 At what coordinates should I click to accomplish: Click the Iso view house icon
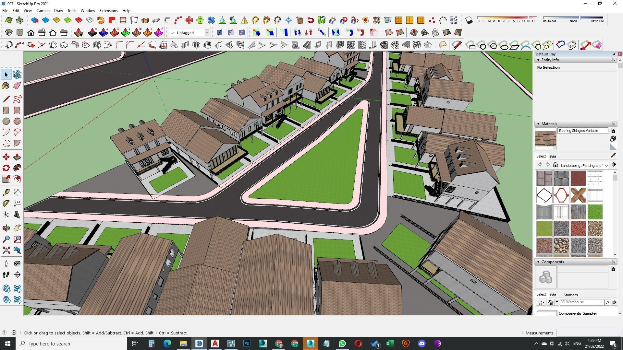tap(9, 32)
